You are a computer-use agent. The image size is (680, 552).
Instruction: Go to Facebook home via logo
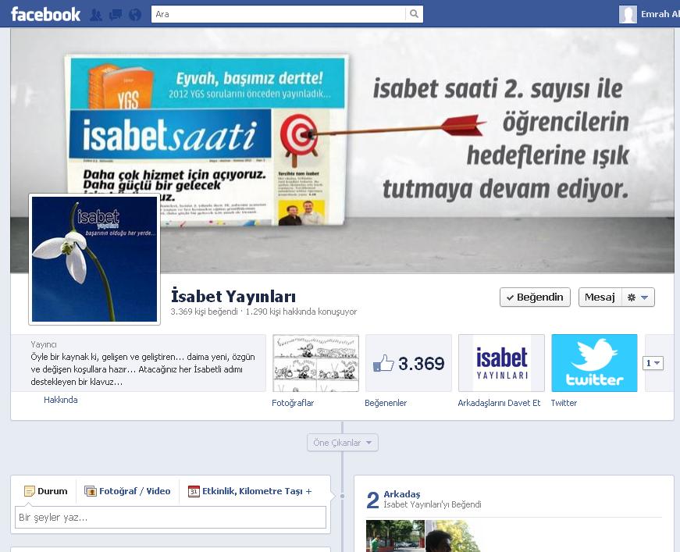45,14
